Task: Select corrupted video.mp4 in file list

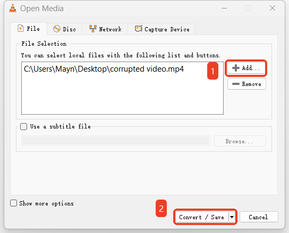Action: [104, 69]
